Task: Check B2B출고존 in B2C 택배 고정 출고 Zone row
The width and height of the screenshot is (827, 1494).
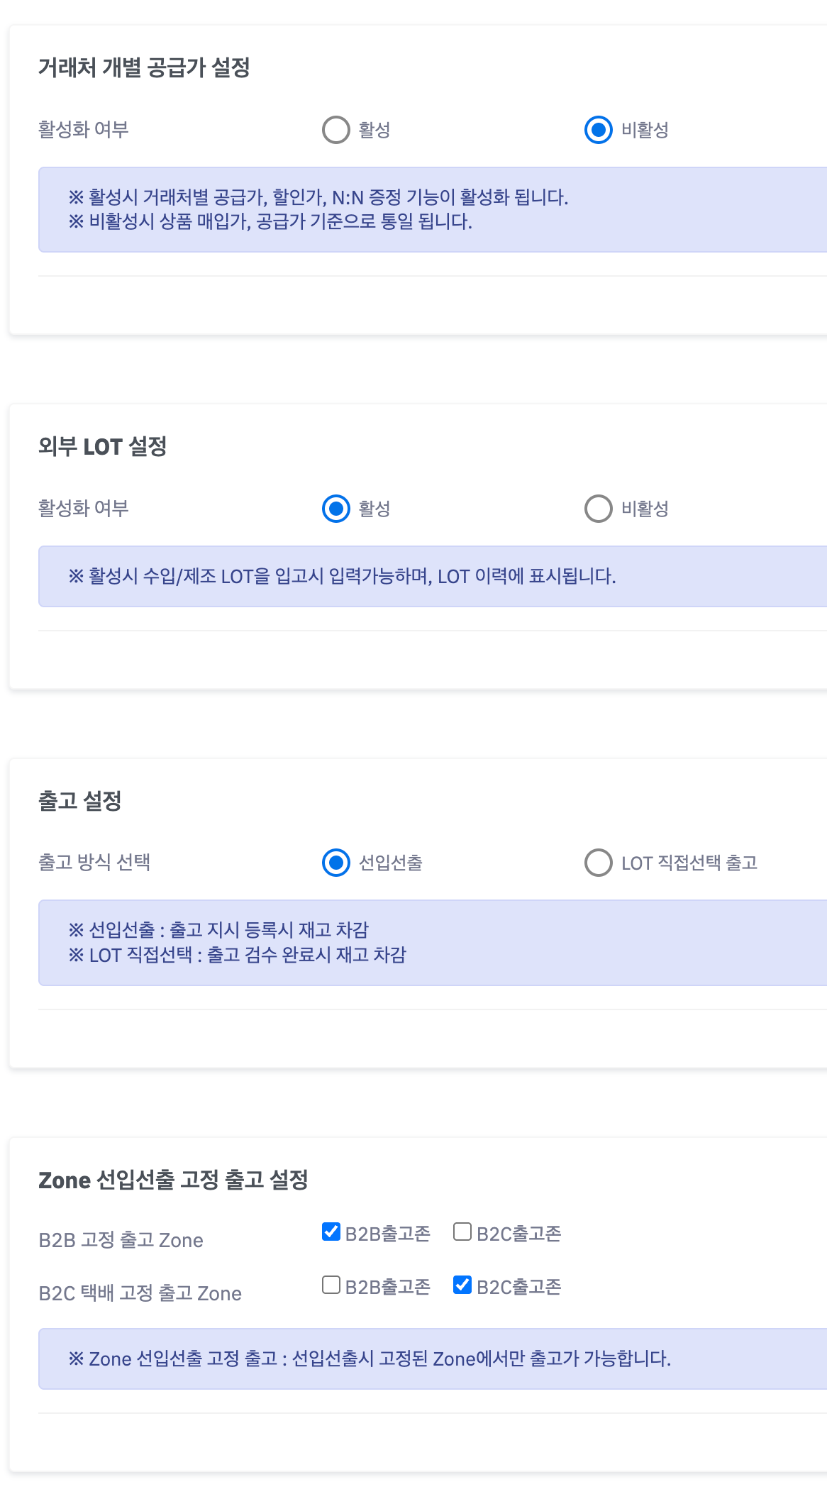Action: [x=331, y=1285]
